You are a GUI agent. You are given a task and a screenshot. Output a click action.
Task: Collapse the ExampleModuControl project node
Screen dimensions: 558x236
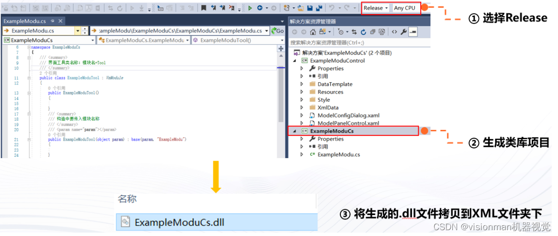tap(295, 61)
